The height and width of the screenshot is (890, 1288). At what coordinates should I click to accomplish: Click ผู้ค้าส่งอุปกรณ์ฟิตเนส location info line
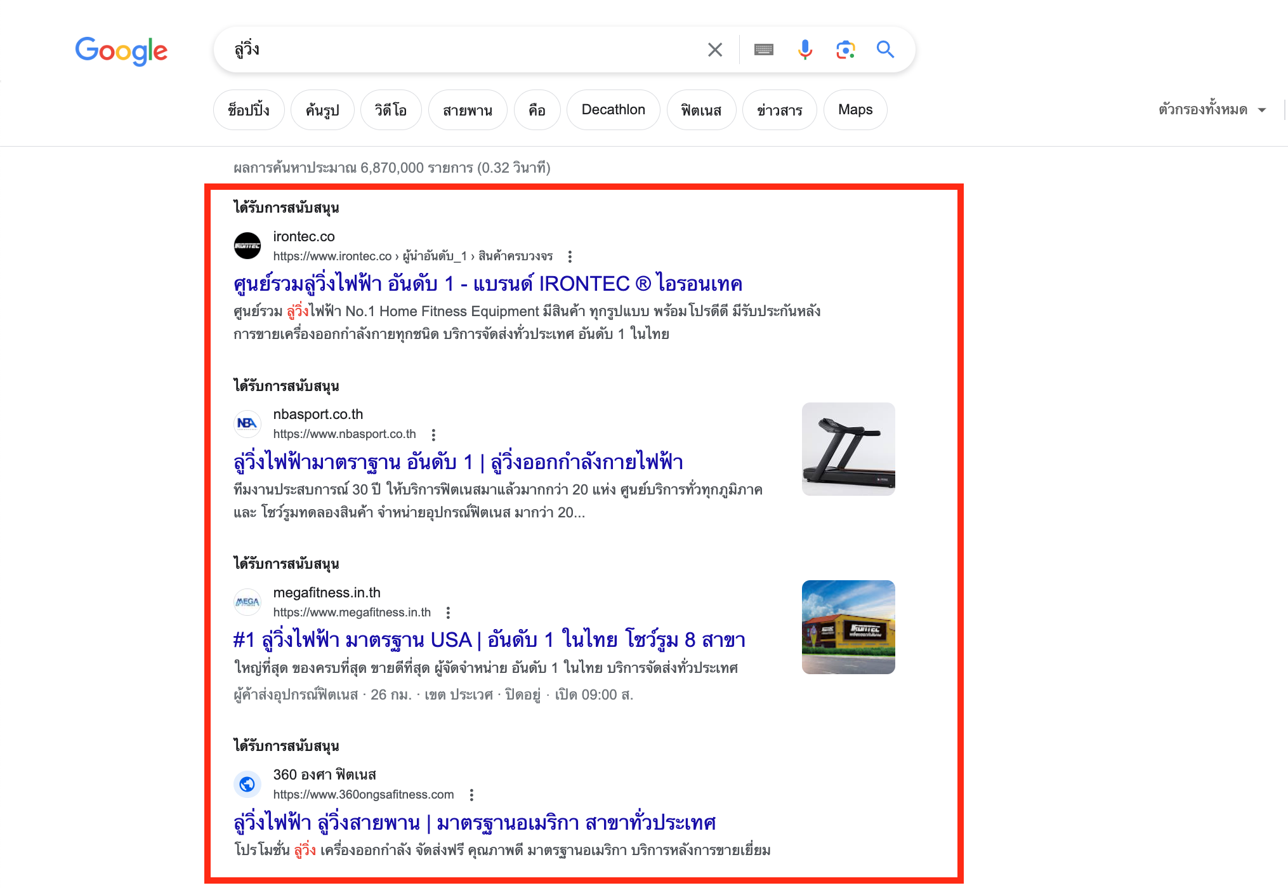(433, 694)
